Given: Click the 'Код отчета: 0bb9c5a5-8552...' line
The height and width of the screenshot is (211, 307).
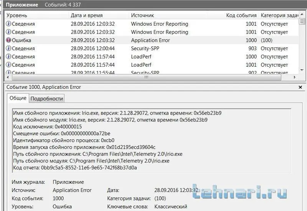Looking at the screenshot, I should click(x=75, y=168).
